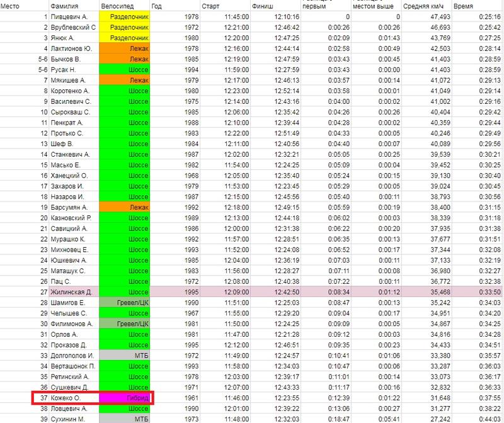This screenshot has height=423, width=504.
Task: Select the 'Время' column header
Action: [x=478, y=6]
